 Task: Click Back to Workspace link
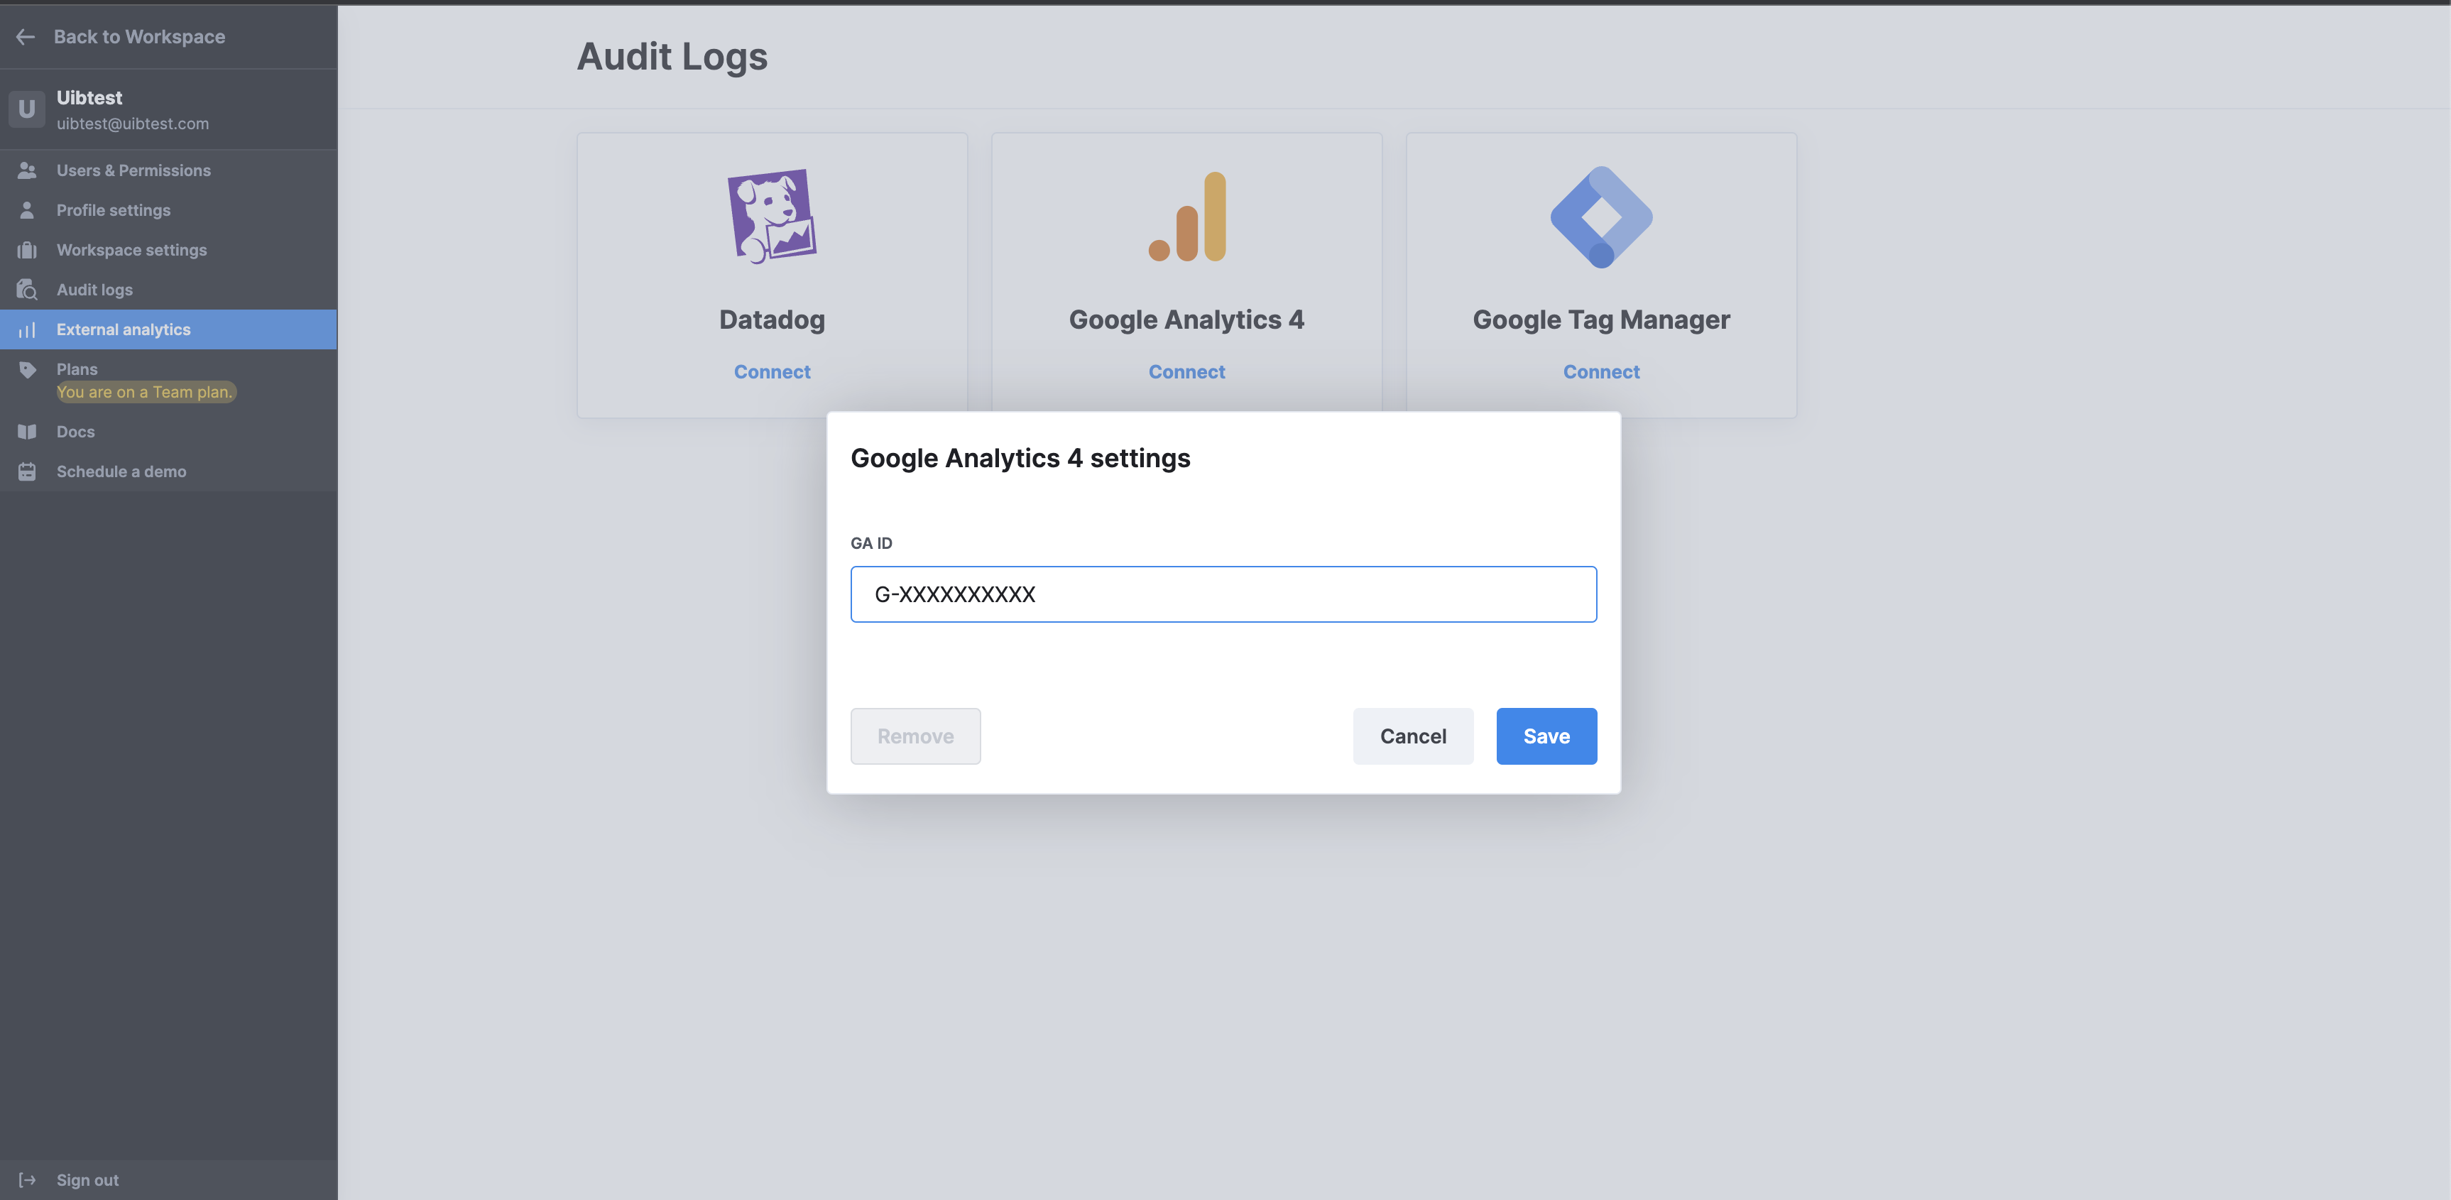[139, 37]
